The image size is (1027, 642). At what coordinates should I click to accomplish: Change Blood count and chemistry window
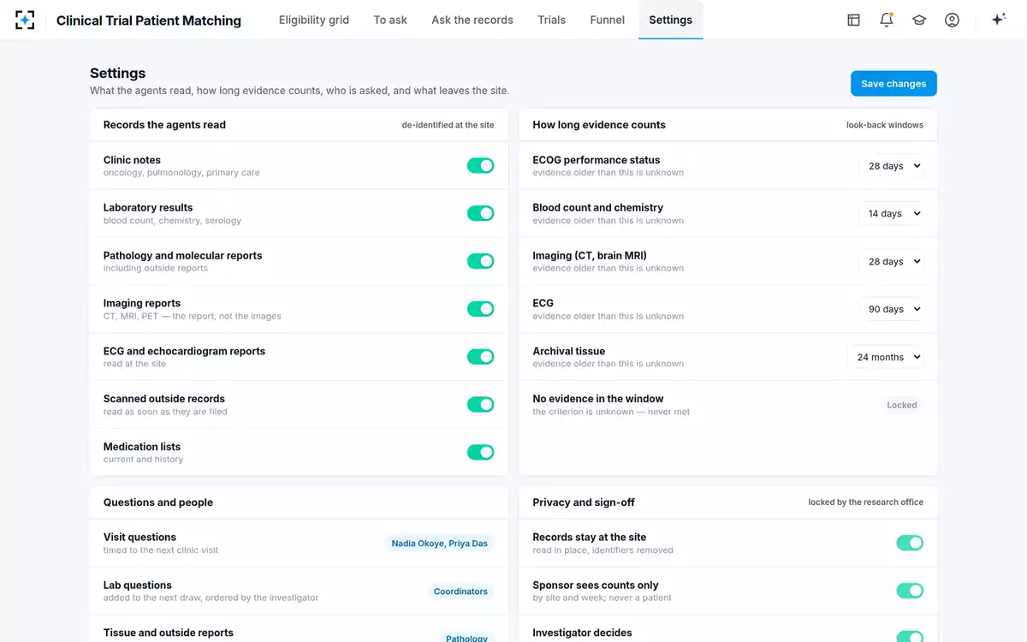pos(891,214)
